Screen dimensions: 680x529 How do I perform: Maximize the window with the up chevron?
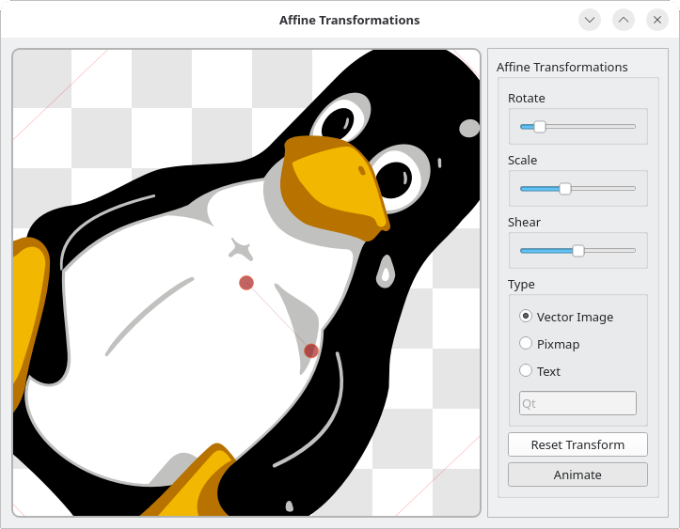pos(624,20)
